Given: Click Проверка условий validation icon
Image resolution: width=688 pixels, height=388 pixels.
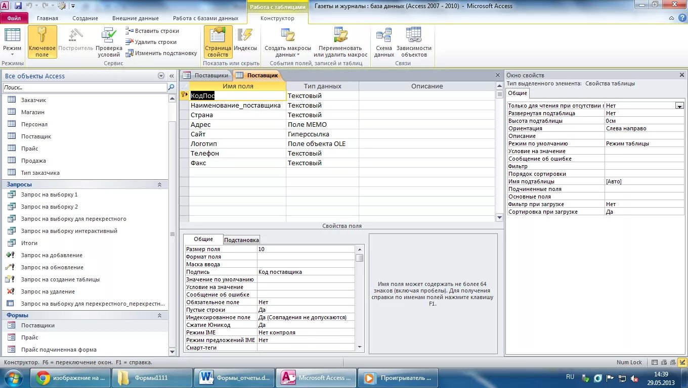Looking at the screenshot, I should click(109, 42).
